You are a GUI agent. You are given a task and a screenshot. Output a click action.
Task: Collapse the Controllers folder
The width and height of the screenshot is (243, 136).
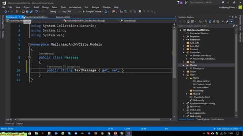(184, 53)
